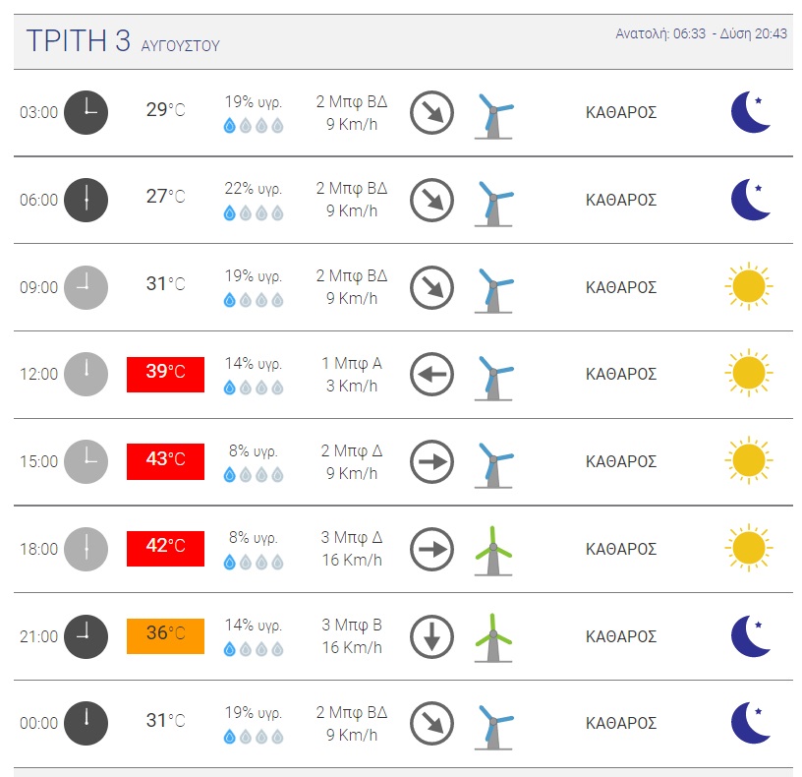Click the ΤΡΙΤΗ 3 ΑΥΓΟΥΣΤΟΥ day header

123,41
